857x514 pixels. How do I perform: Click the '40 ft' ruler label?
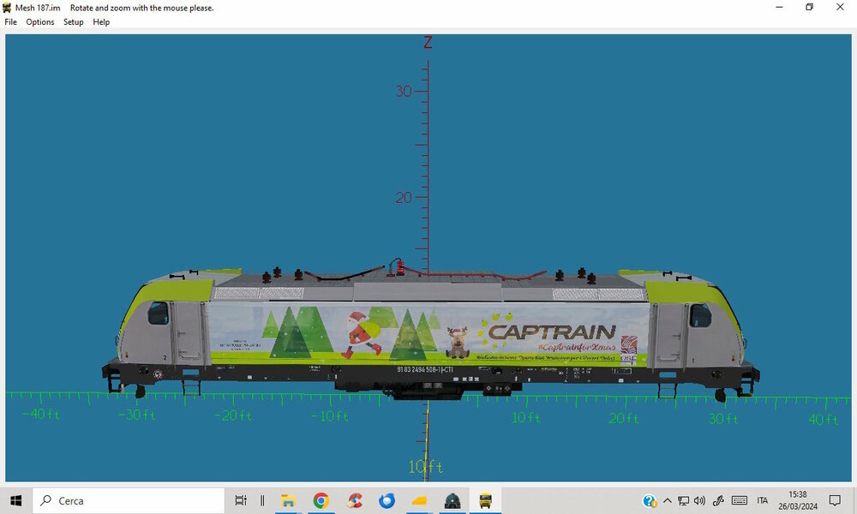(824, 420)
